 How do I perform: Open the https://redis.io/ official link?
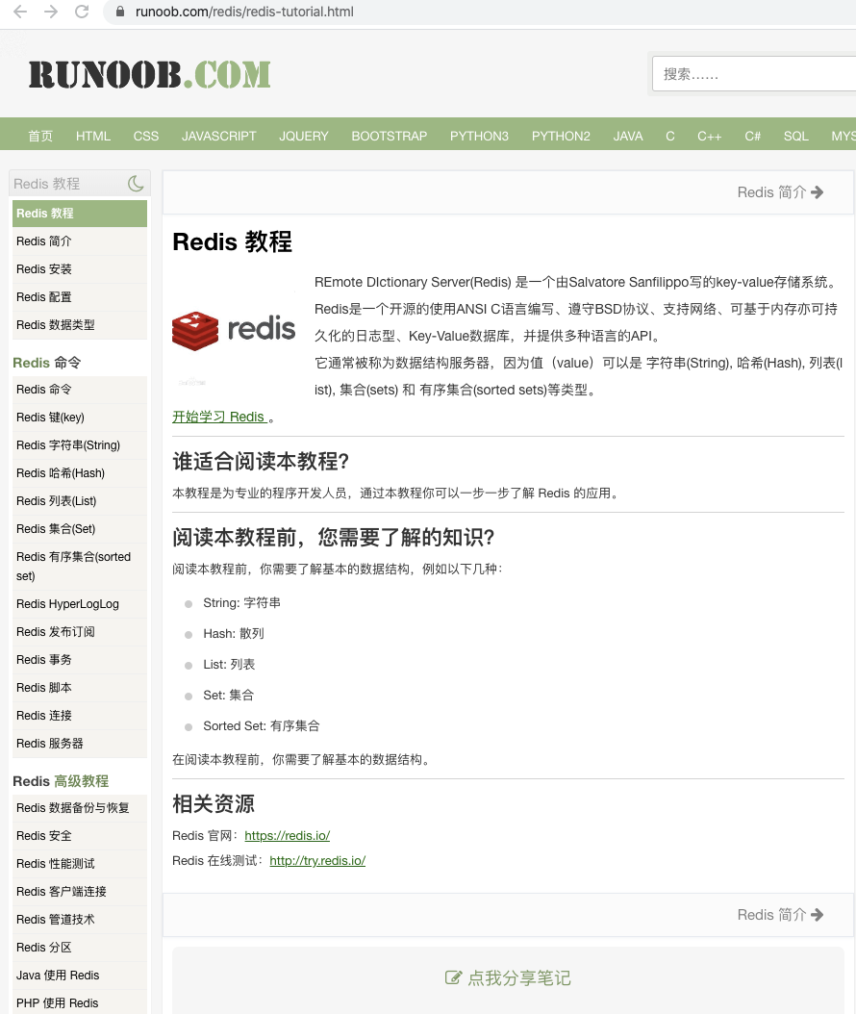click(287, 835)
